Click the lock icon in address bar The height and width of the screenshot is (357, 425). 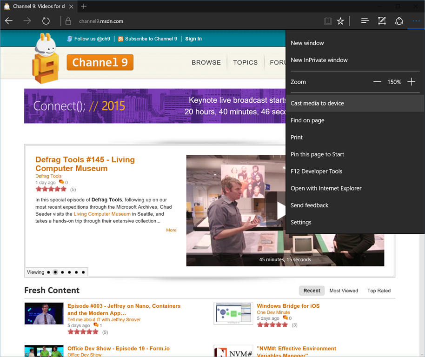(x=68, y=21)
